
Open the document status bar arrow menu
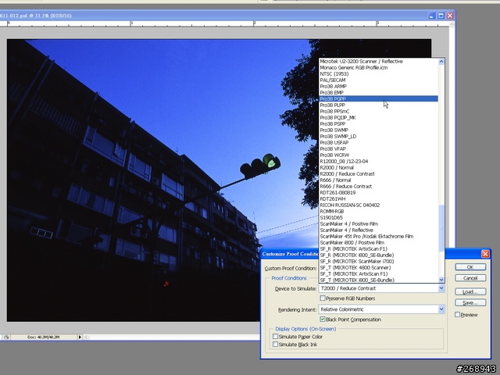tap(80, 337)
